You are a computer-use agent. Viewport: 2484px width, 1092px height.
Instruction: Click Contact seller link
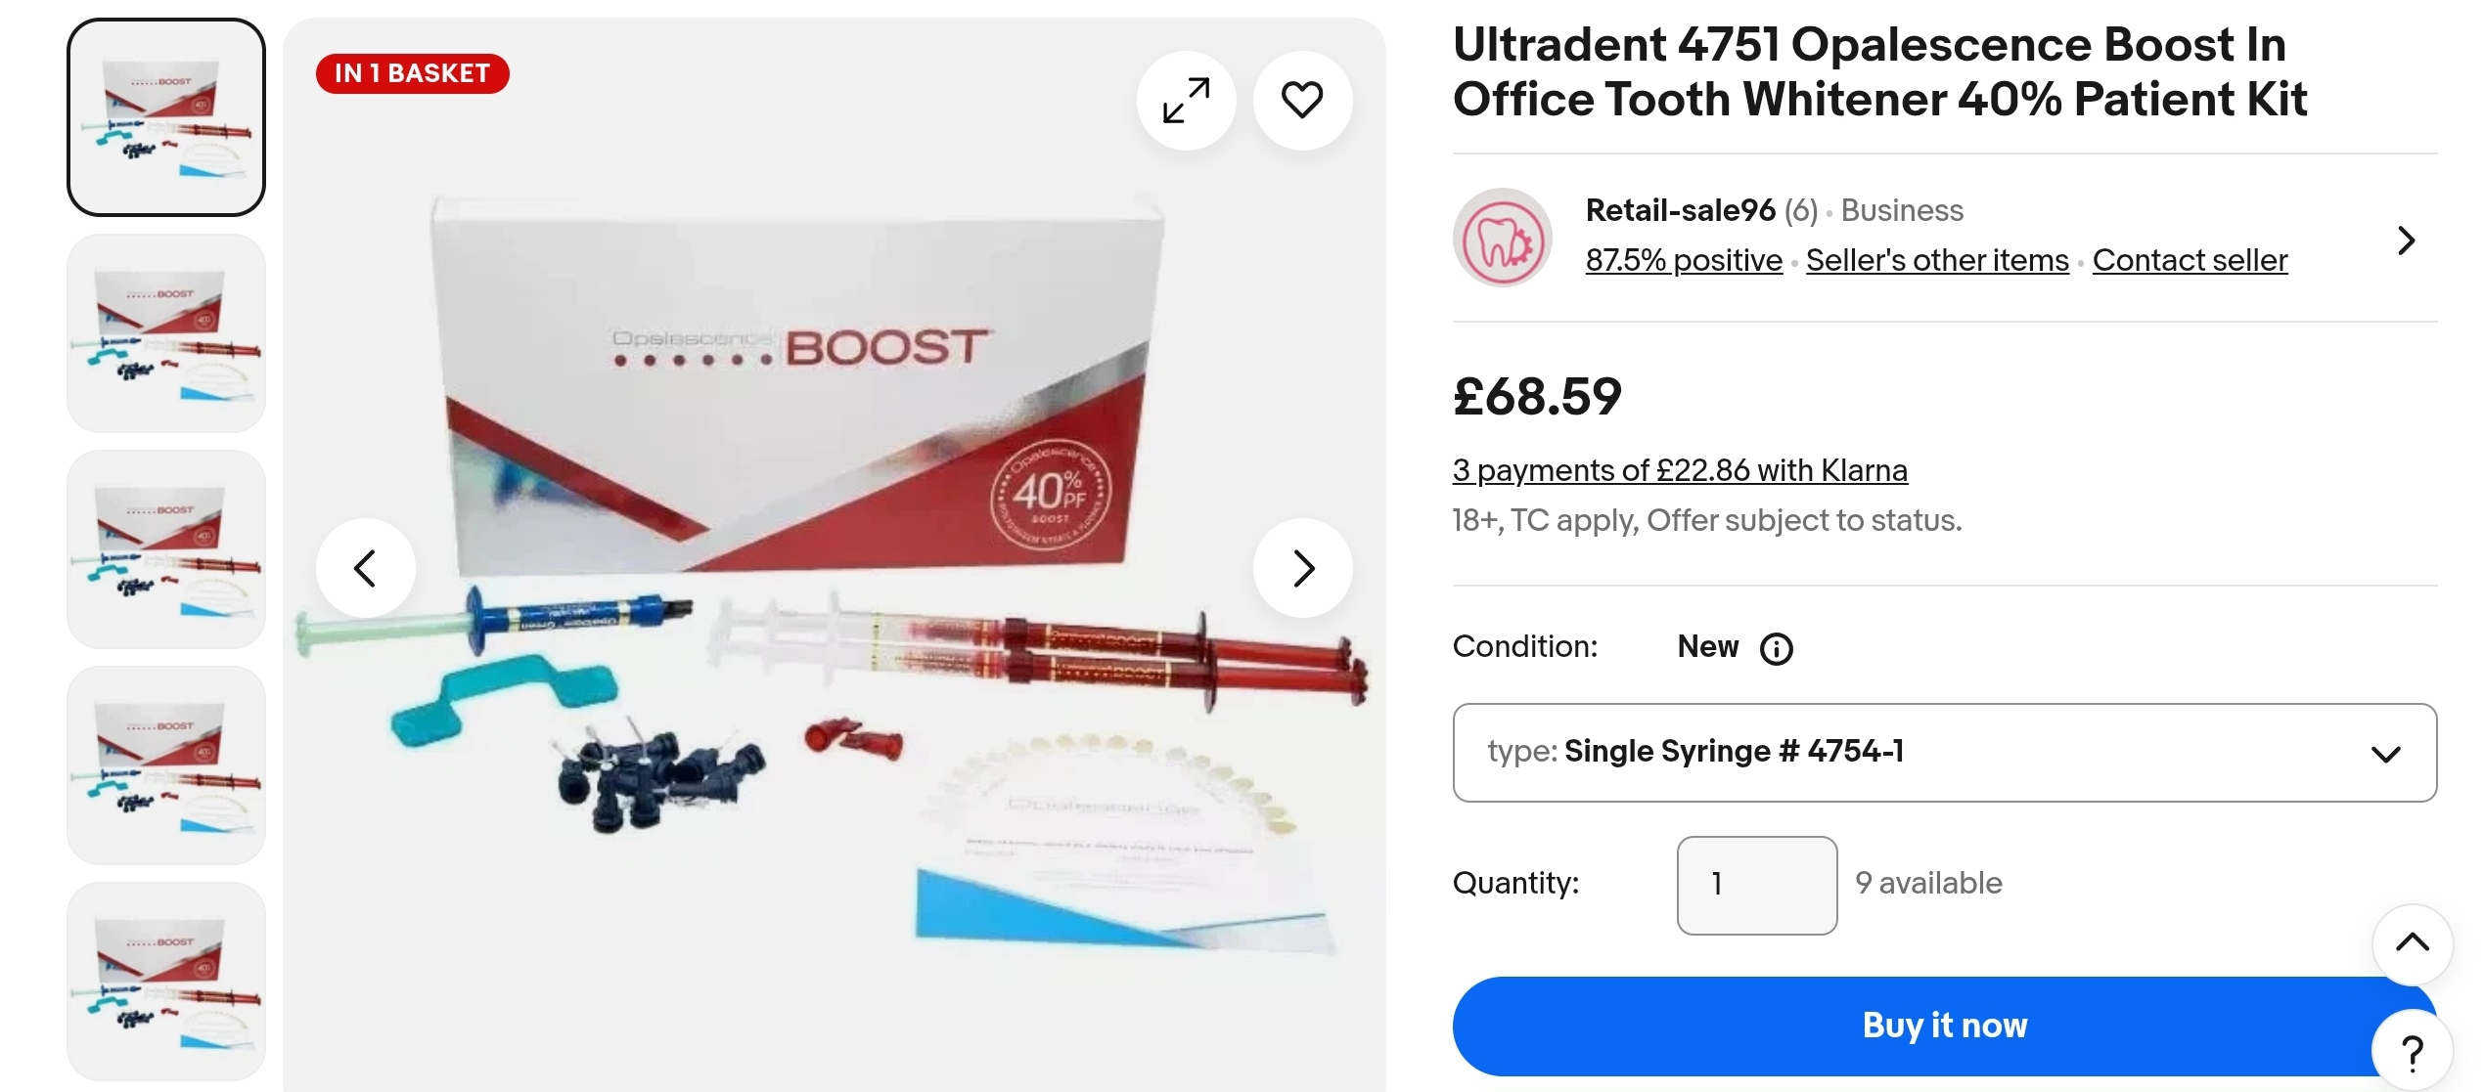2190,260
